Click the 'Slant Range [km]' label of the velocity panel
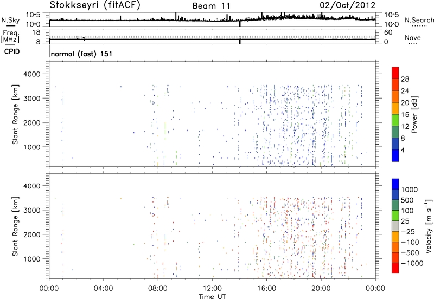This screenshot has height=300, width=434. (15, 226)
